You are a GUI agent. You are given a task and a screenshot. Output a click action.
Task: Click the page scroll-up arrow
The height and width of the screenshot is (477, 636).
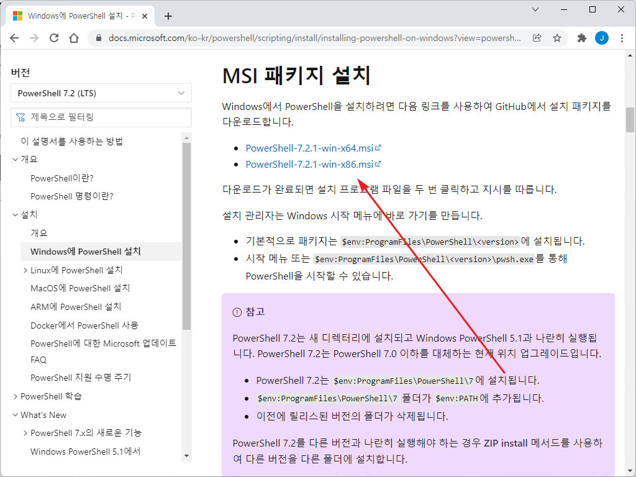tap(630, 55)
